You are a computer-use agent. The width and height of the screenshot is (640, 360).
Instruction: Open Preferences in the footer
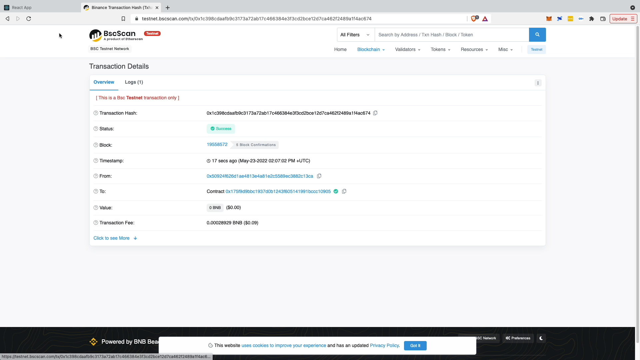(x=518, y=338)
